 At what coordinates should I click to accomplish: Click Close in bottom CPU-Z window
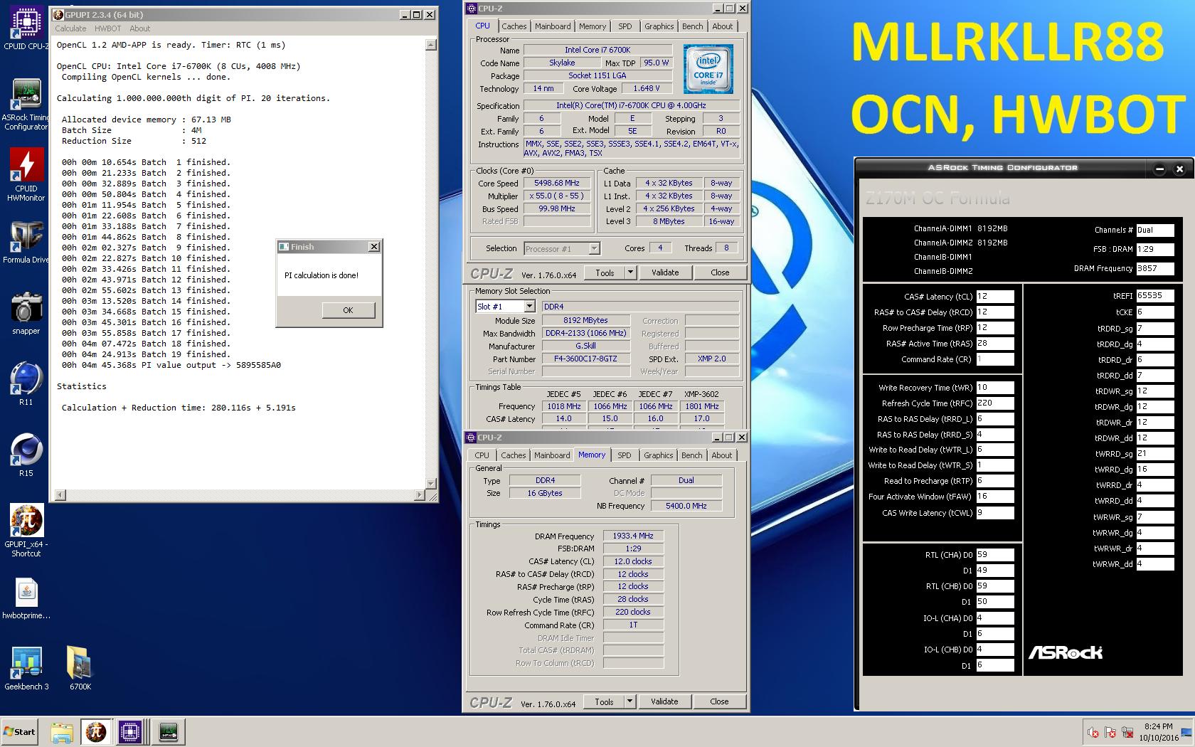(719, 701)
